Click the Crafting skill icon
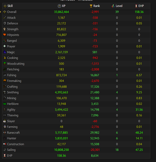This screenshot has height=162, width=156. tap(5, 87)
